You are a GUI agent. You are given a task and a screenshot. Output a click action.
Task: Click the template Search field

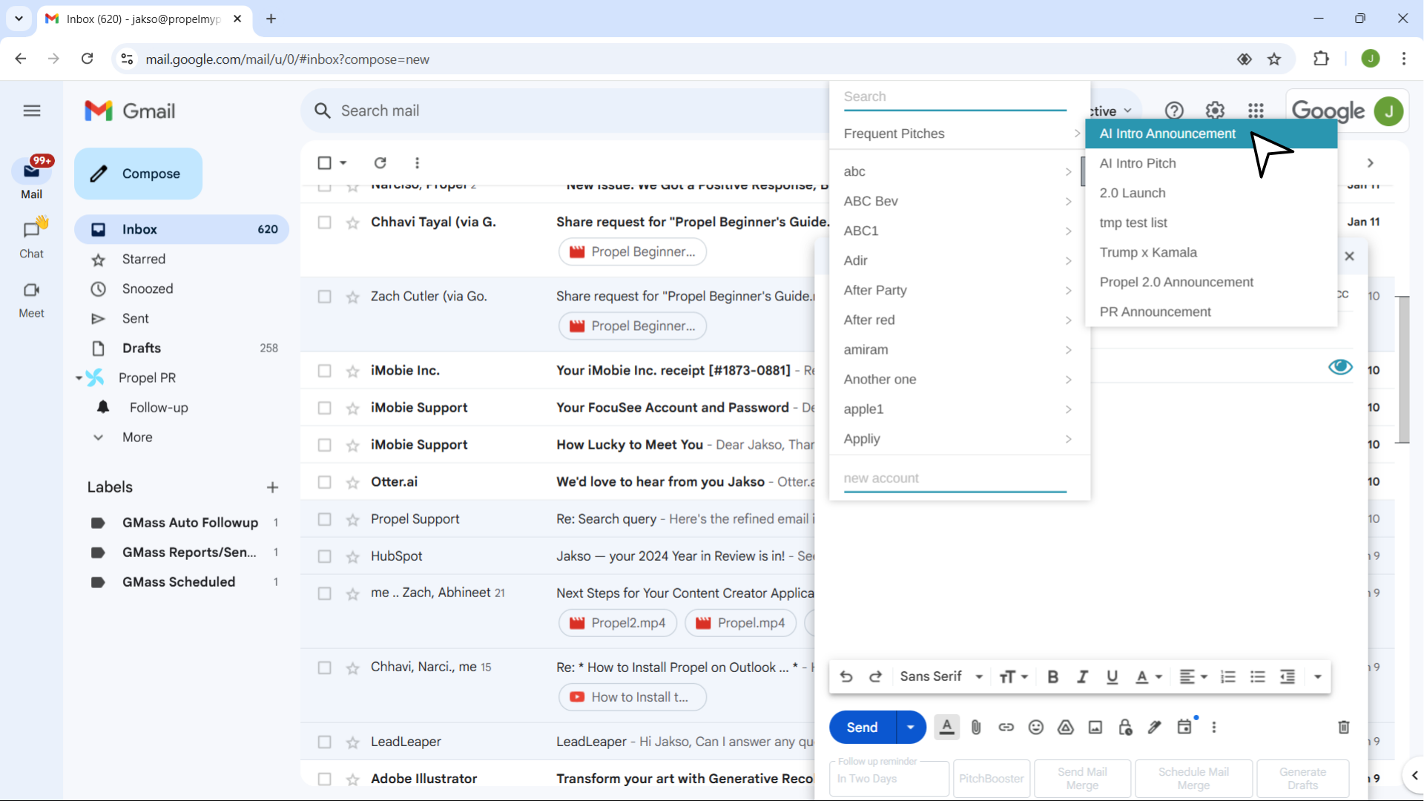click(x=955, y=97)
